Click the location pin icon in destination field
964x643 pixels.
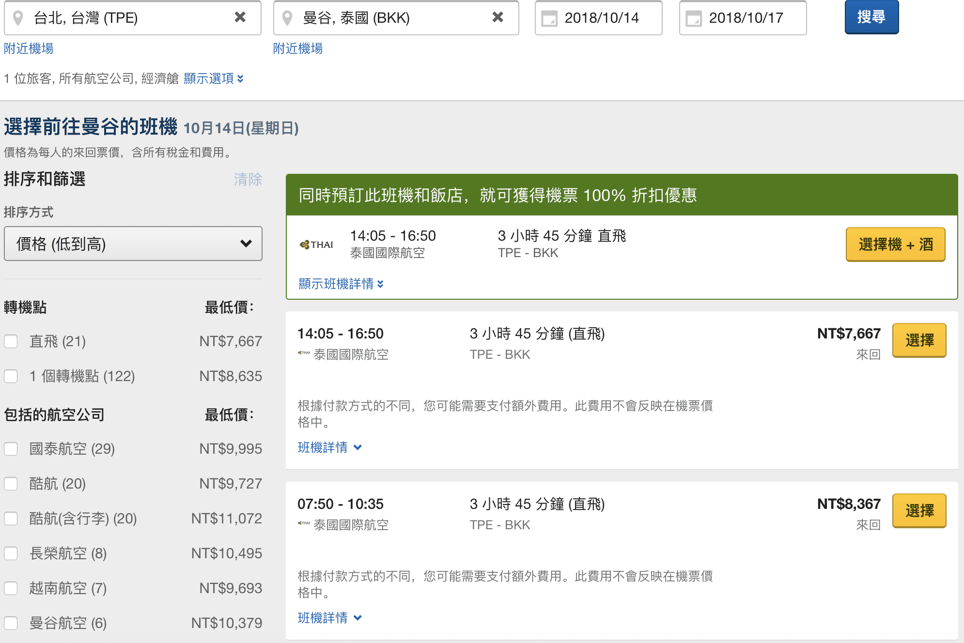[x=287, y=18]
